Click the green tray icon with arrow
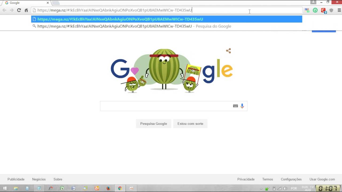Viewport: 342px width, 192px height. (x=267, y=189)
